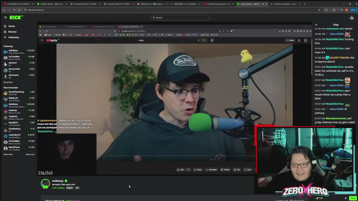Screen dimensions: 358x201
Task: Open a new browser tab
Action: (x=305, y=4)
